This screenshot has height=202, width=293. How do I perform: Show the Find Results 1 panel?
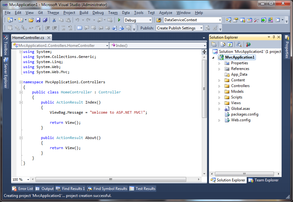click(70, 189)
